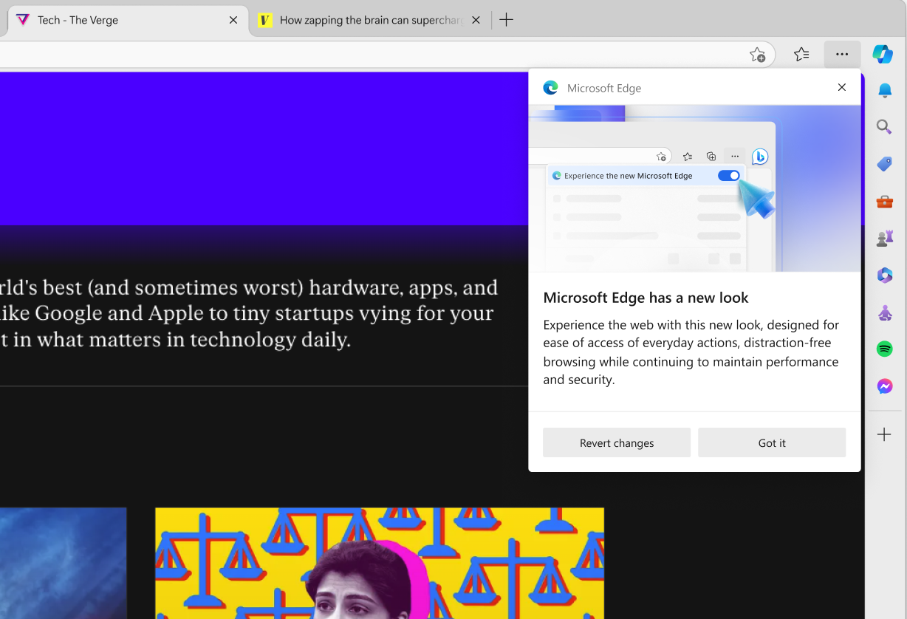The height and width of the screenshot is (619, 907).
Task: Open Settings and more menu
Action: [842, 55]
